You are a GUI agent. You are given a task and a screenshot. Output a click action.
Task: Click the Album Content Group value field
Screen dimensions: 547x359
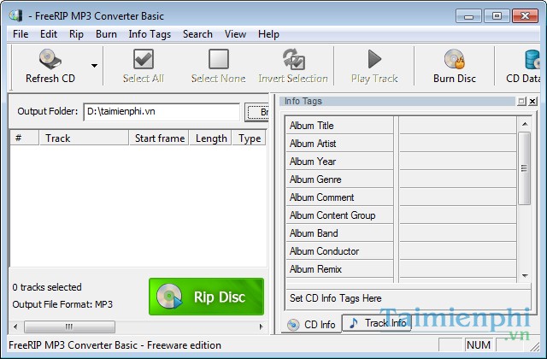point(458,215)
